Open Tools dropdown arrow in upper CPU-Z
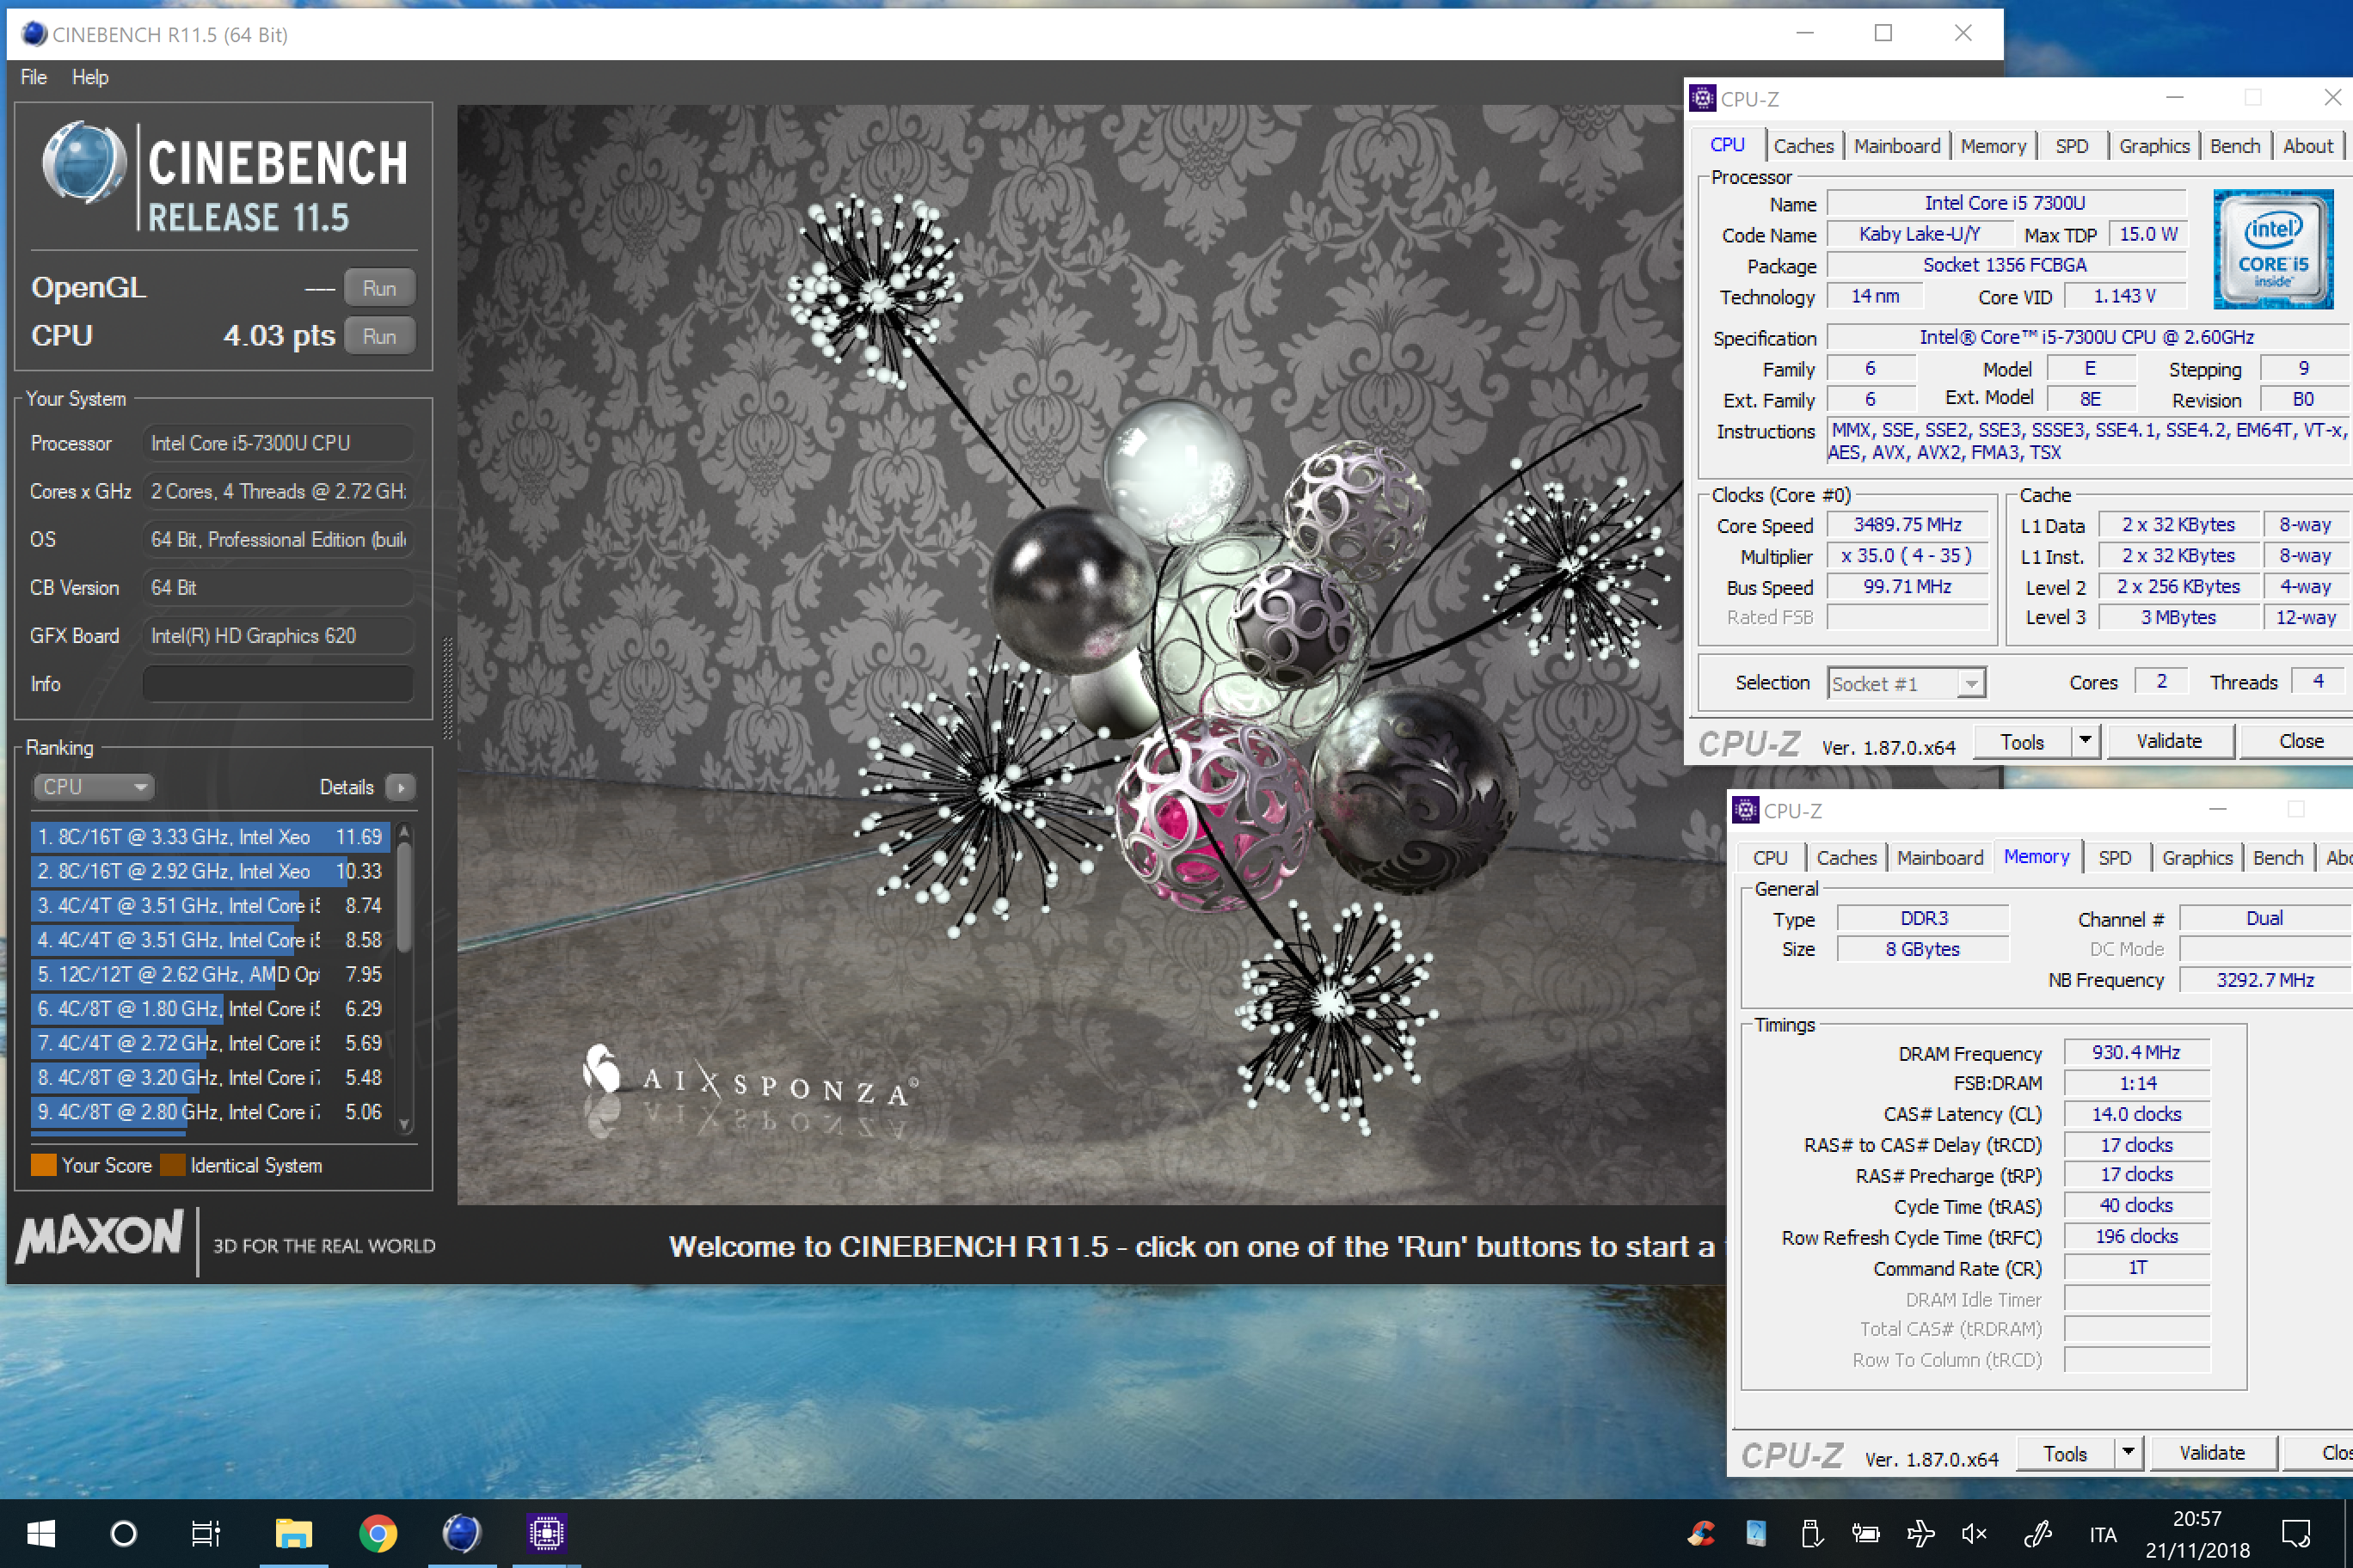 pyautogui.click(x=2085, y=741)
